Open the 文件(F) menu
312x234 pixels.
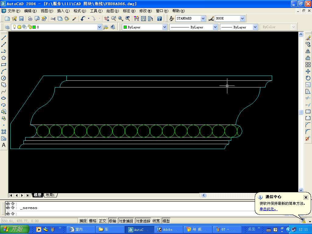click(14, 11)
